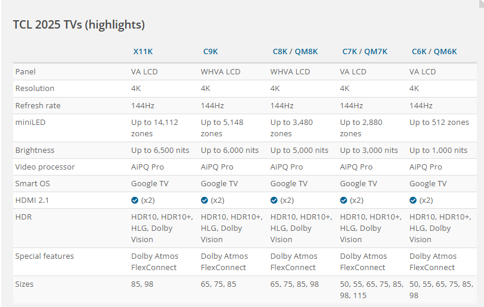This screenshot has width=484, height=307.
Task: Click the Panel row label
Action: coord(26,71)
